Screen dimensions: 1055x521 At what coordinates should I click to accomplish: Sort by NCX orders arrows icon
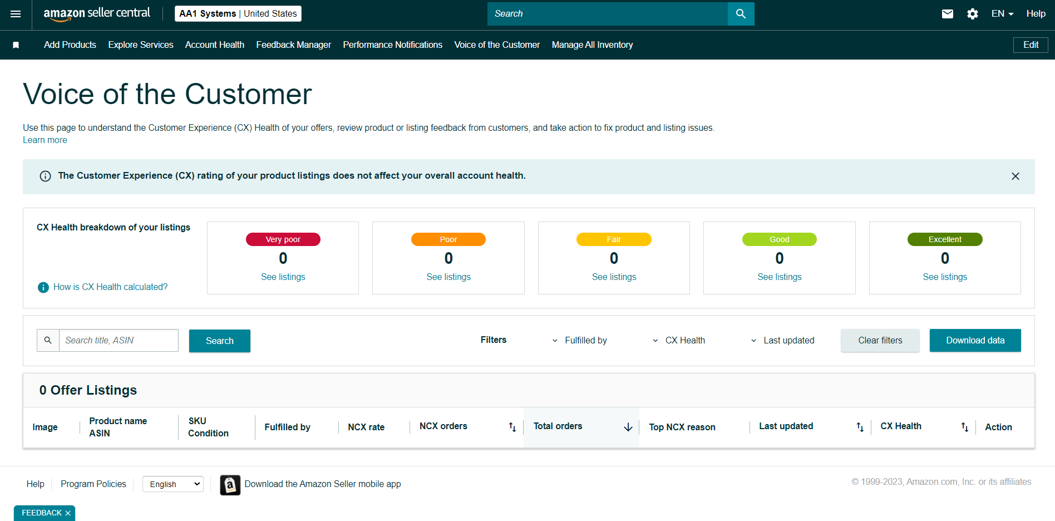point(512,427)
